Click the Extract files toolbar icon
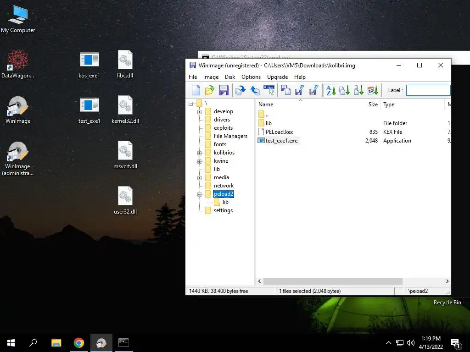Viewport: 470px width, 352px height. (x=241, y=90)
